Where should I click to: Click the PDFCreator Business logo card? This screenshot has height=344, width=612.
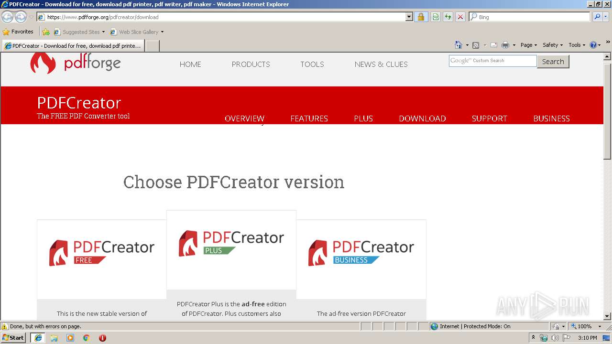point(361,253)
